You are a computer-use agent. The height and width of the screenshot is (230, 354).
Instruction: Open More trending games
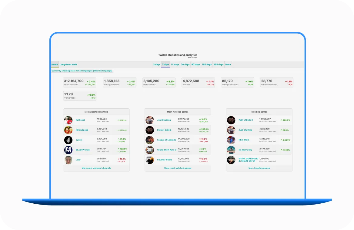[x=259, y=168]
